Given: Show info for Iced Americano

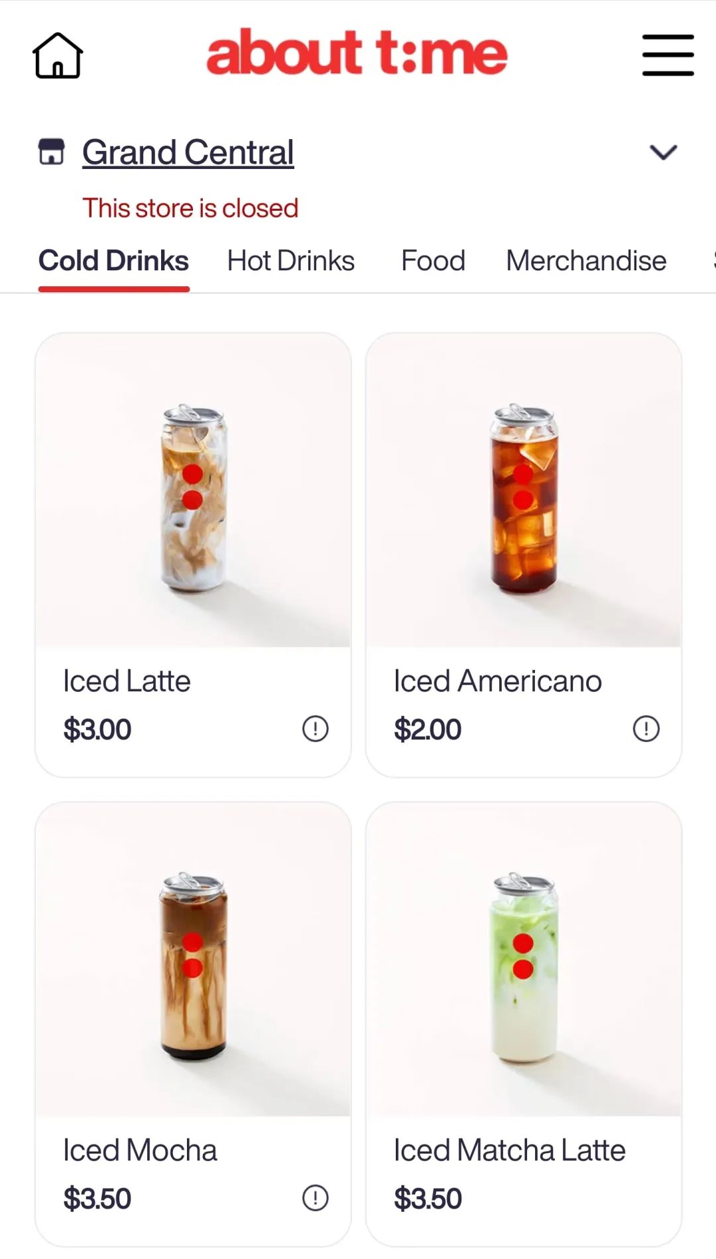Looking at the screenshot, I should [646, 729].
